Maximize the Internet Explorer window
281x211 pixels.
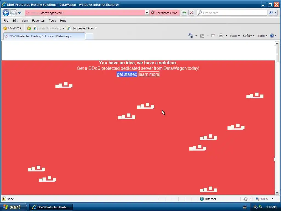pos(270,4)
